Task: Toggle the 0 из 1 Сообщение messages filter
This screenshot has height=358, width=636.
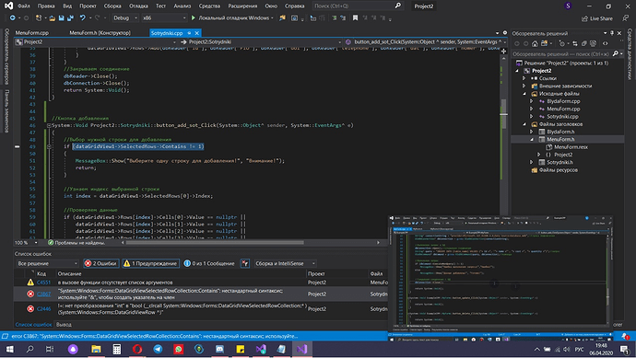Action: pyautogui.click(x=209, y=263)
